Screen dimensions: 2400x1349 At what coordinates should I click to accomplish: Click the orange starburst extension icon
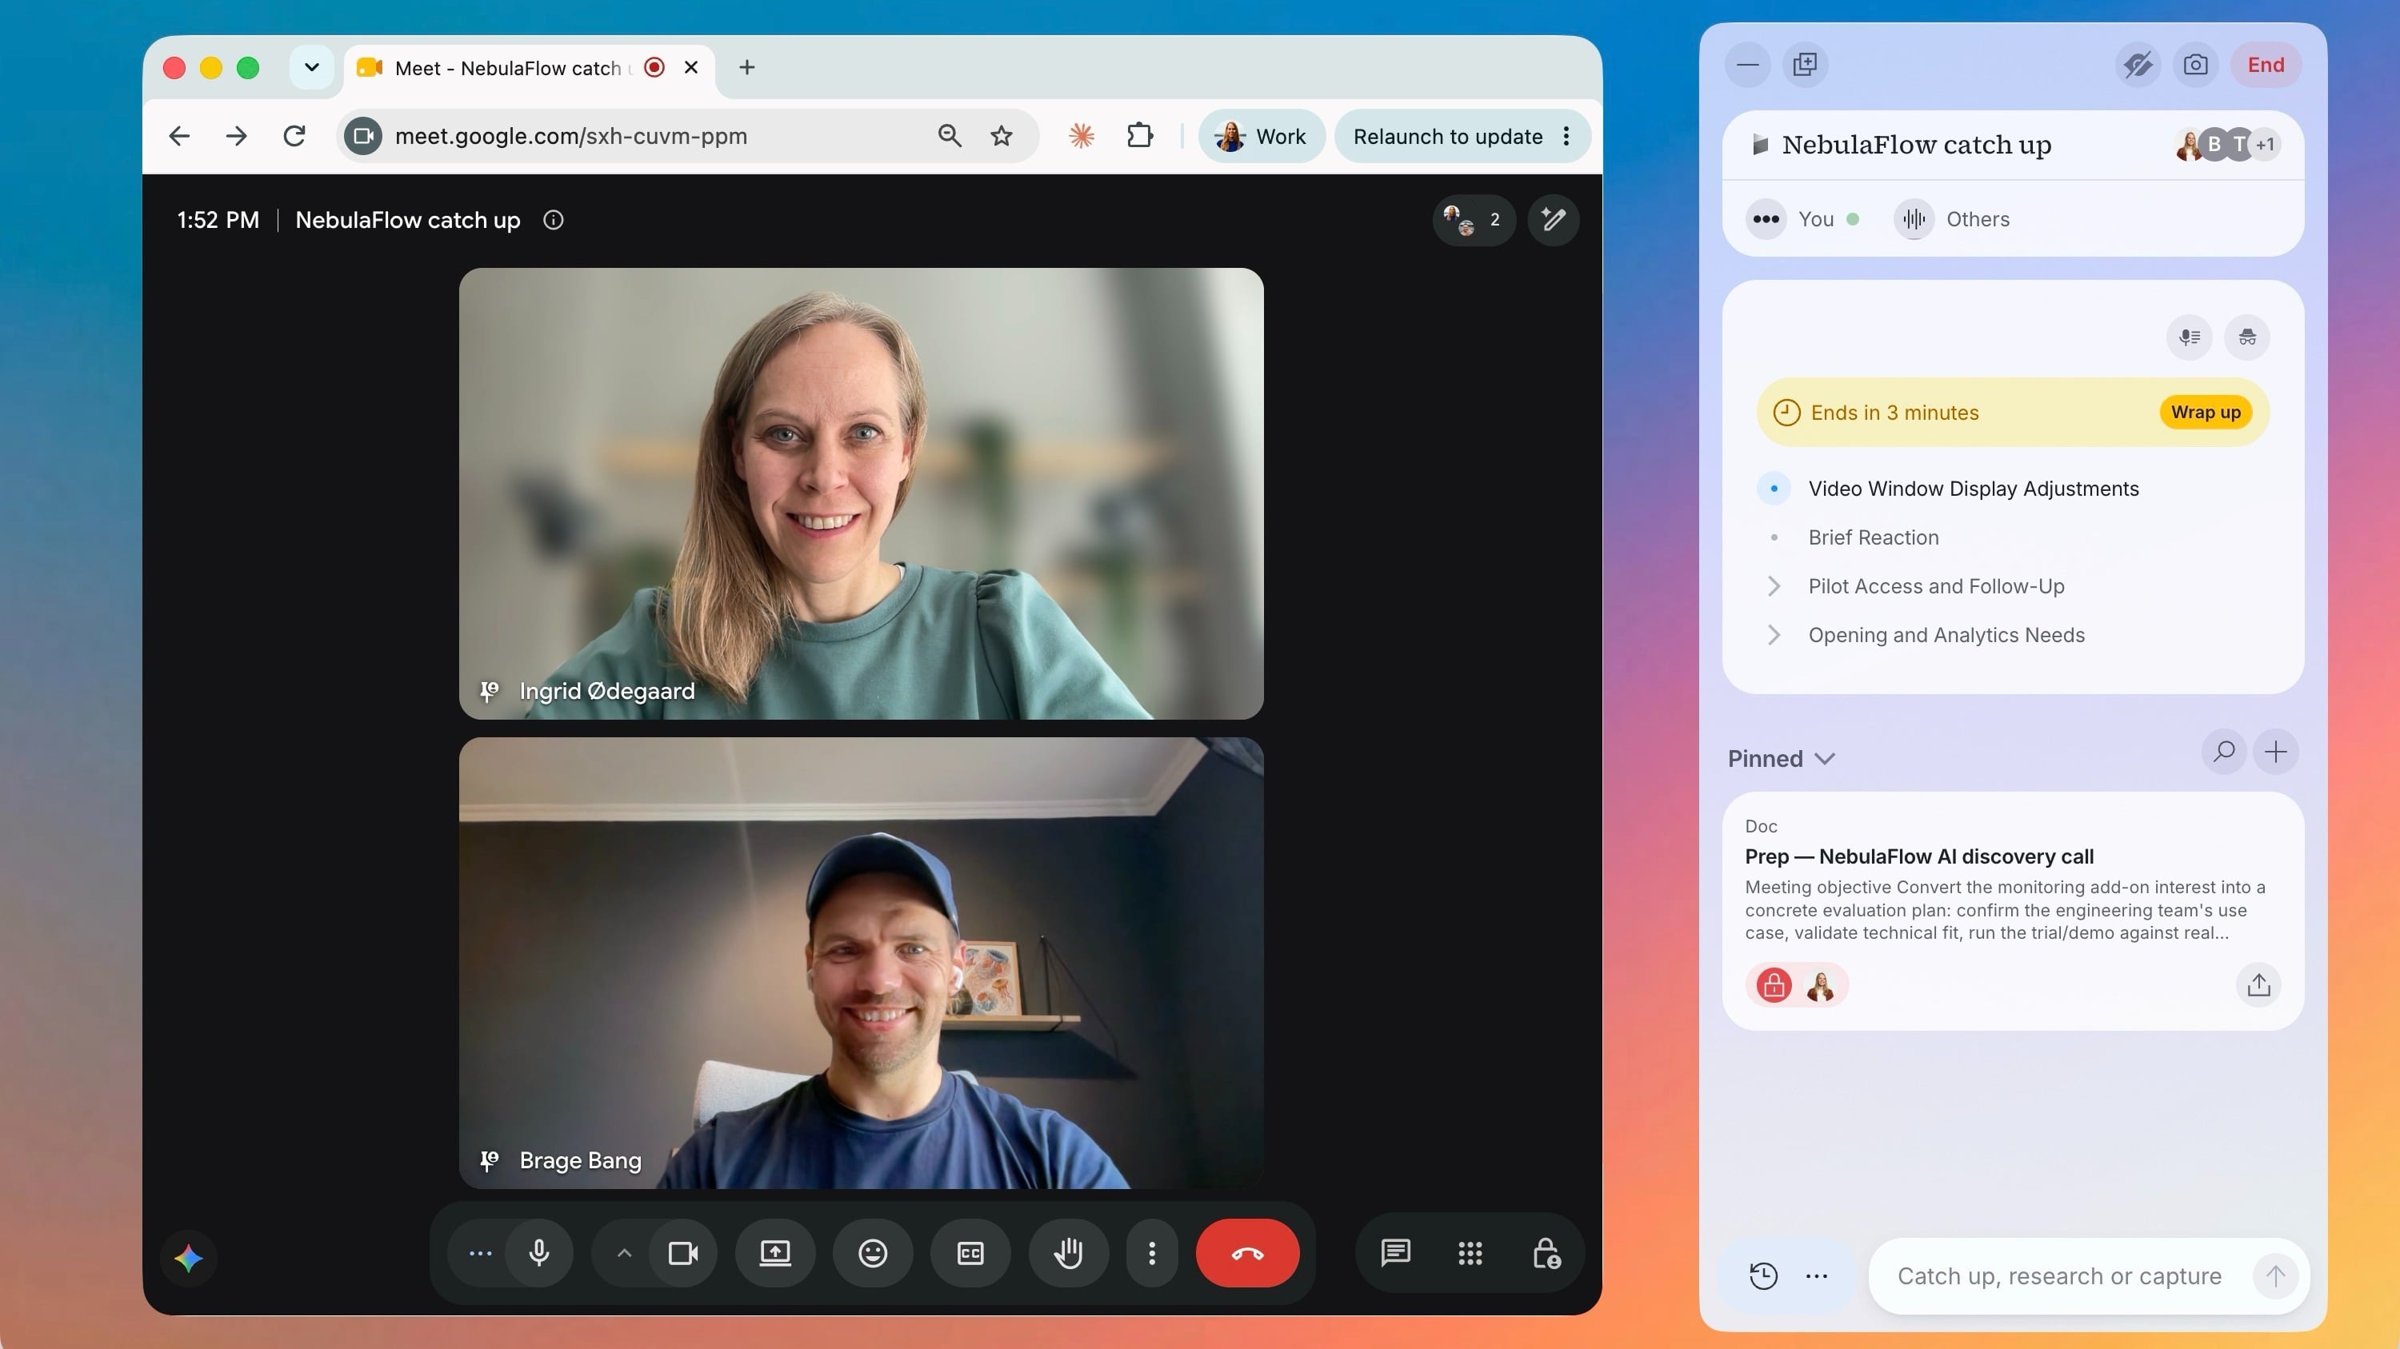(x=1081, y=137)
